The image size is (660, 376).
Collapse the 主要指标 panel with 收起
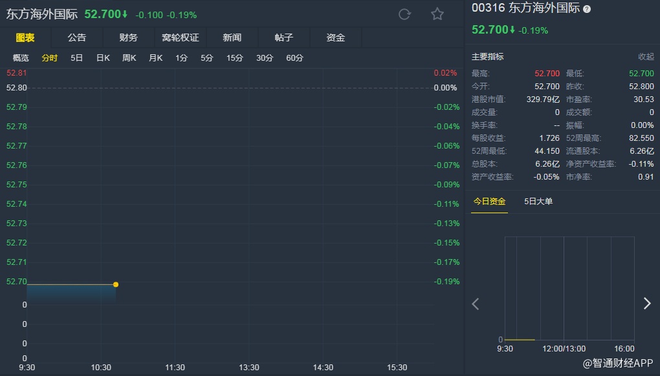click(646, 57)
